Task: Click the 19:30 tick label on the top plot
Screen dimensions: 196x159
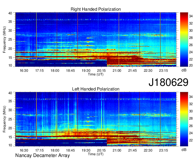Action: (x=86, y=71)
